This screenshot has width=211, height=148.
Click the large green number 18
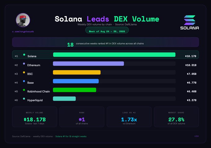[x=70, y=45]
